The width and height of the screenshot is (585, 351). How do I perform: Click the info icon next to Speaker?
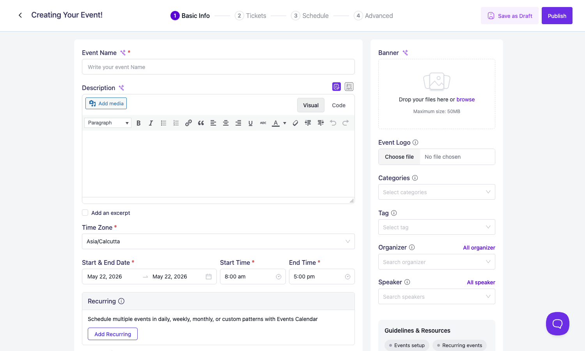coord(407,282)
